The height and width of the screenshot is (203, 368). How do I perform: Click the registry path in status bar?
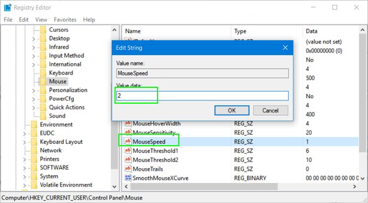coord(72,198)
